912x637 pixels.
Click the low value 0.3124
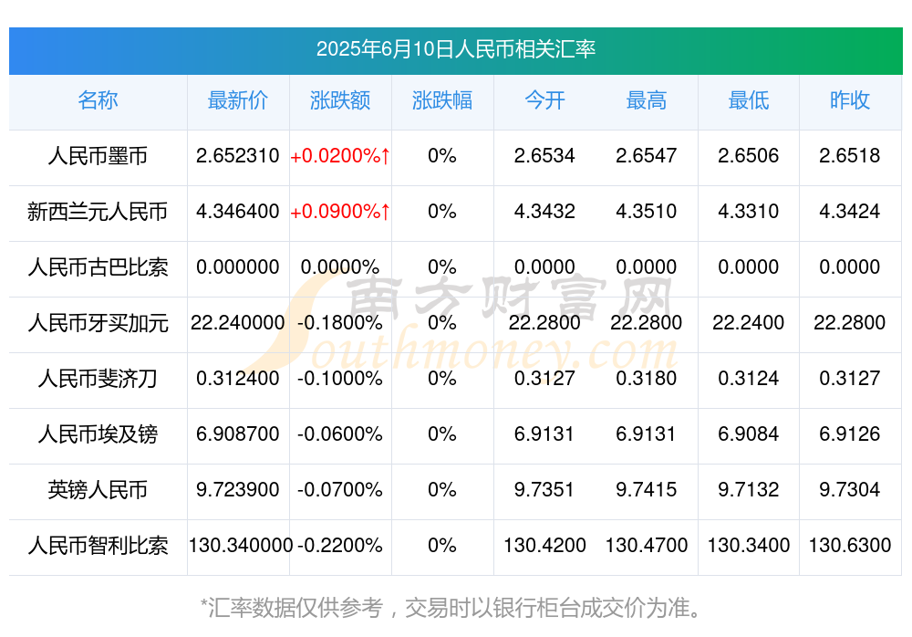point(749,378)
